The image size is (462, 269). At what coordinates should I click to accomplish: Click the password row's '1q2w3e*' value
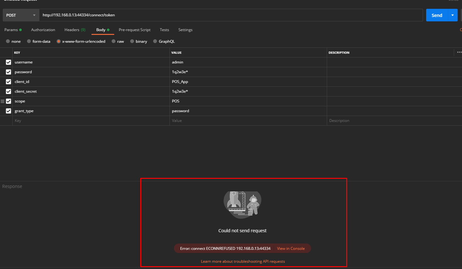click(x=248, y=72)
